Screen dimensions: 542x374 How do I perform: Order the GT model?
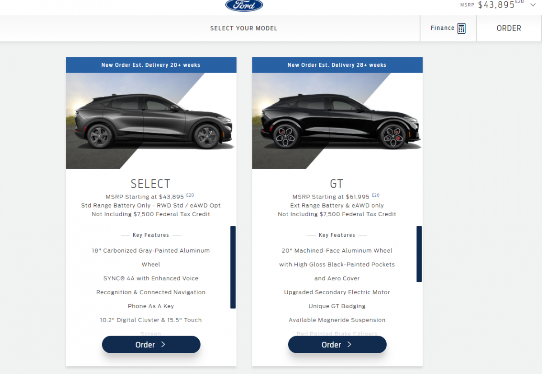337,345
